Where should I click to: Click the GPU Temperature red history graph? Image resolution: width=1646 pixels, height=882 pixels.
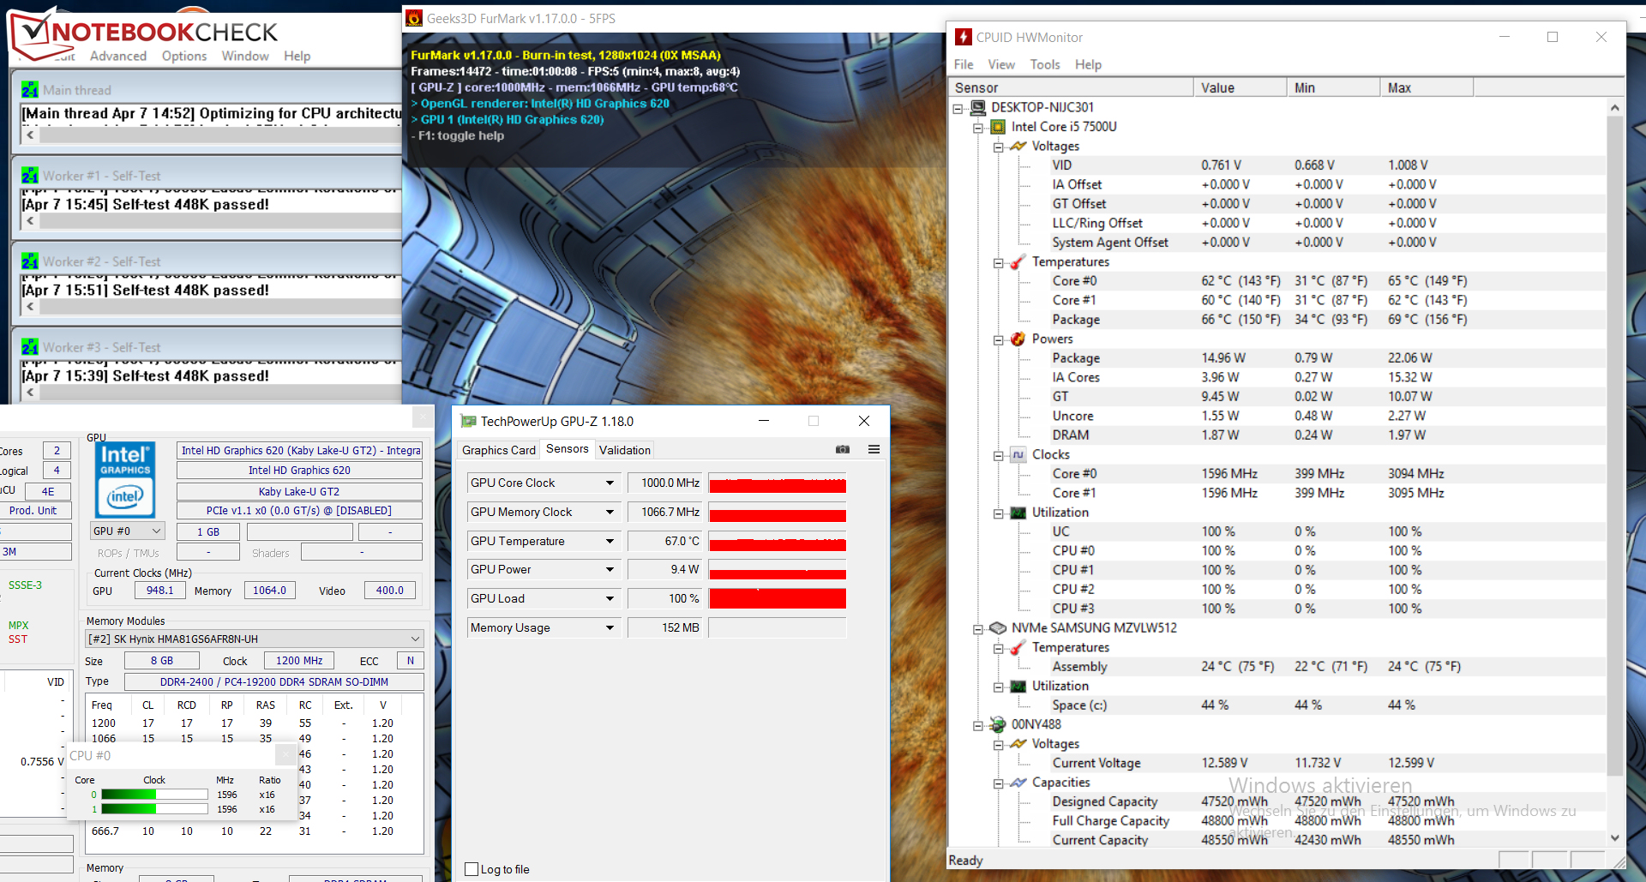click(778, 541)
